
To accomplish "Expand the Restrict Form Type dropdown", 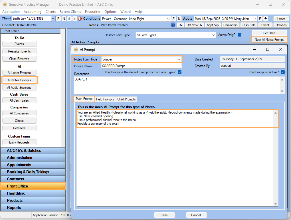I will pos(213,35).
